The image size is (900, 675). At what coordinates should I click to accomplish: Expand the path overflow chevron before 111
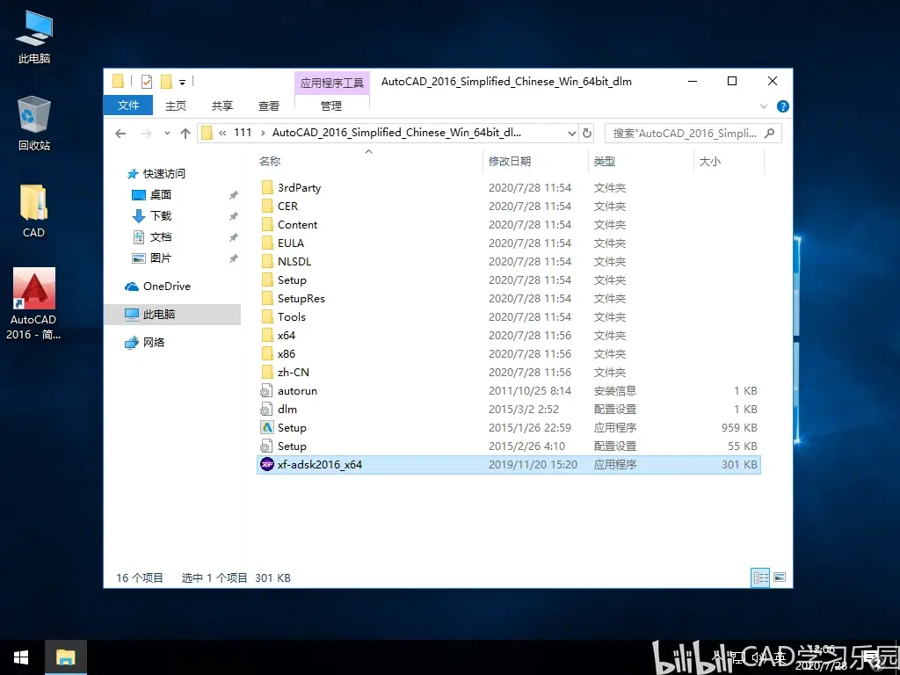[222, 133]
